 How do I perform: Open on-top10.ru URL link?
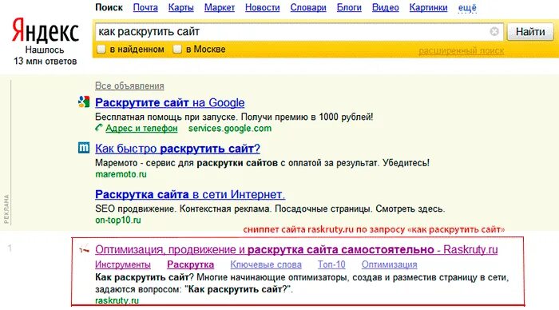click(x=118, y=220)
